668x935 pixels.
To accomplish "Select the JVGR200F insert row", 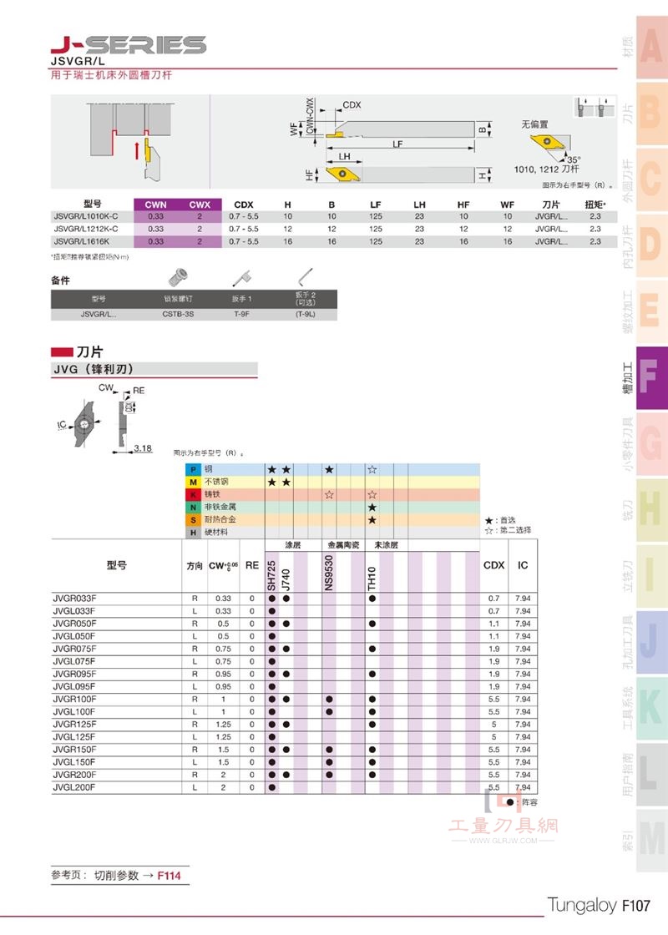I will click(295, 775).
